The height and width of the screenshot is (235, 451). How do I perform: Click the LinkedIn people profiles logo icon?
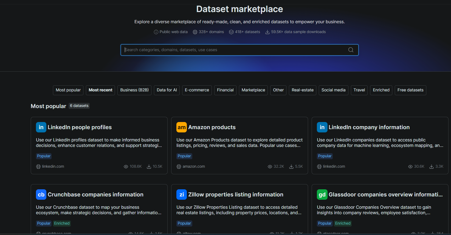41,127
